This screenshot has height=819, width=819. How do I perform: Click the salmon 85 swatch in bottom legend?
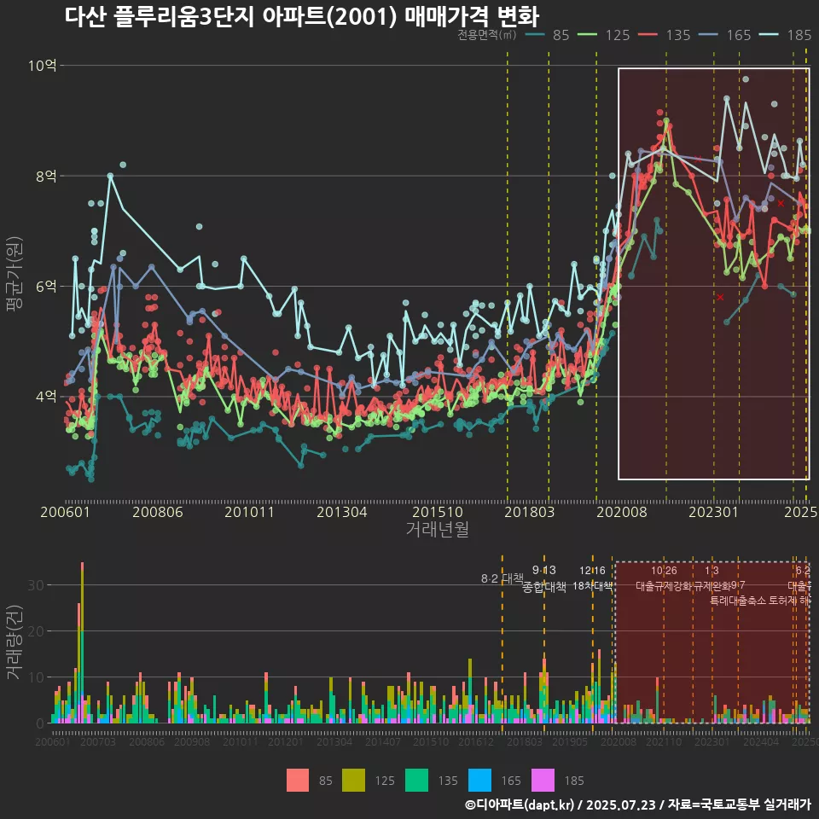click(298, 781)
